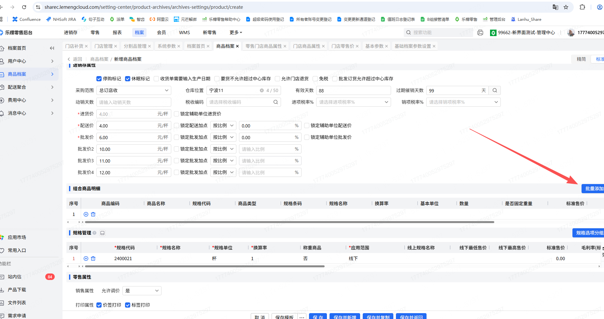Screen dimensions: 604x319
Task: Open the 采购范围 dropdown
Action: click(133, 90)
